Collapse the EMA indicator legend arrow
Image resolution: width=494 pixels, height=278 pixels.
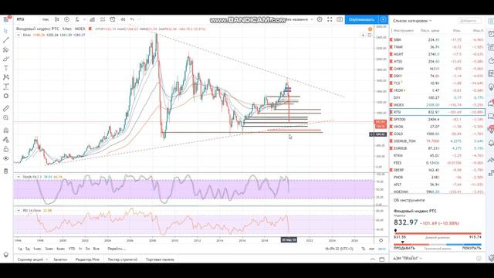(x=19, y=35)
